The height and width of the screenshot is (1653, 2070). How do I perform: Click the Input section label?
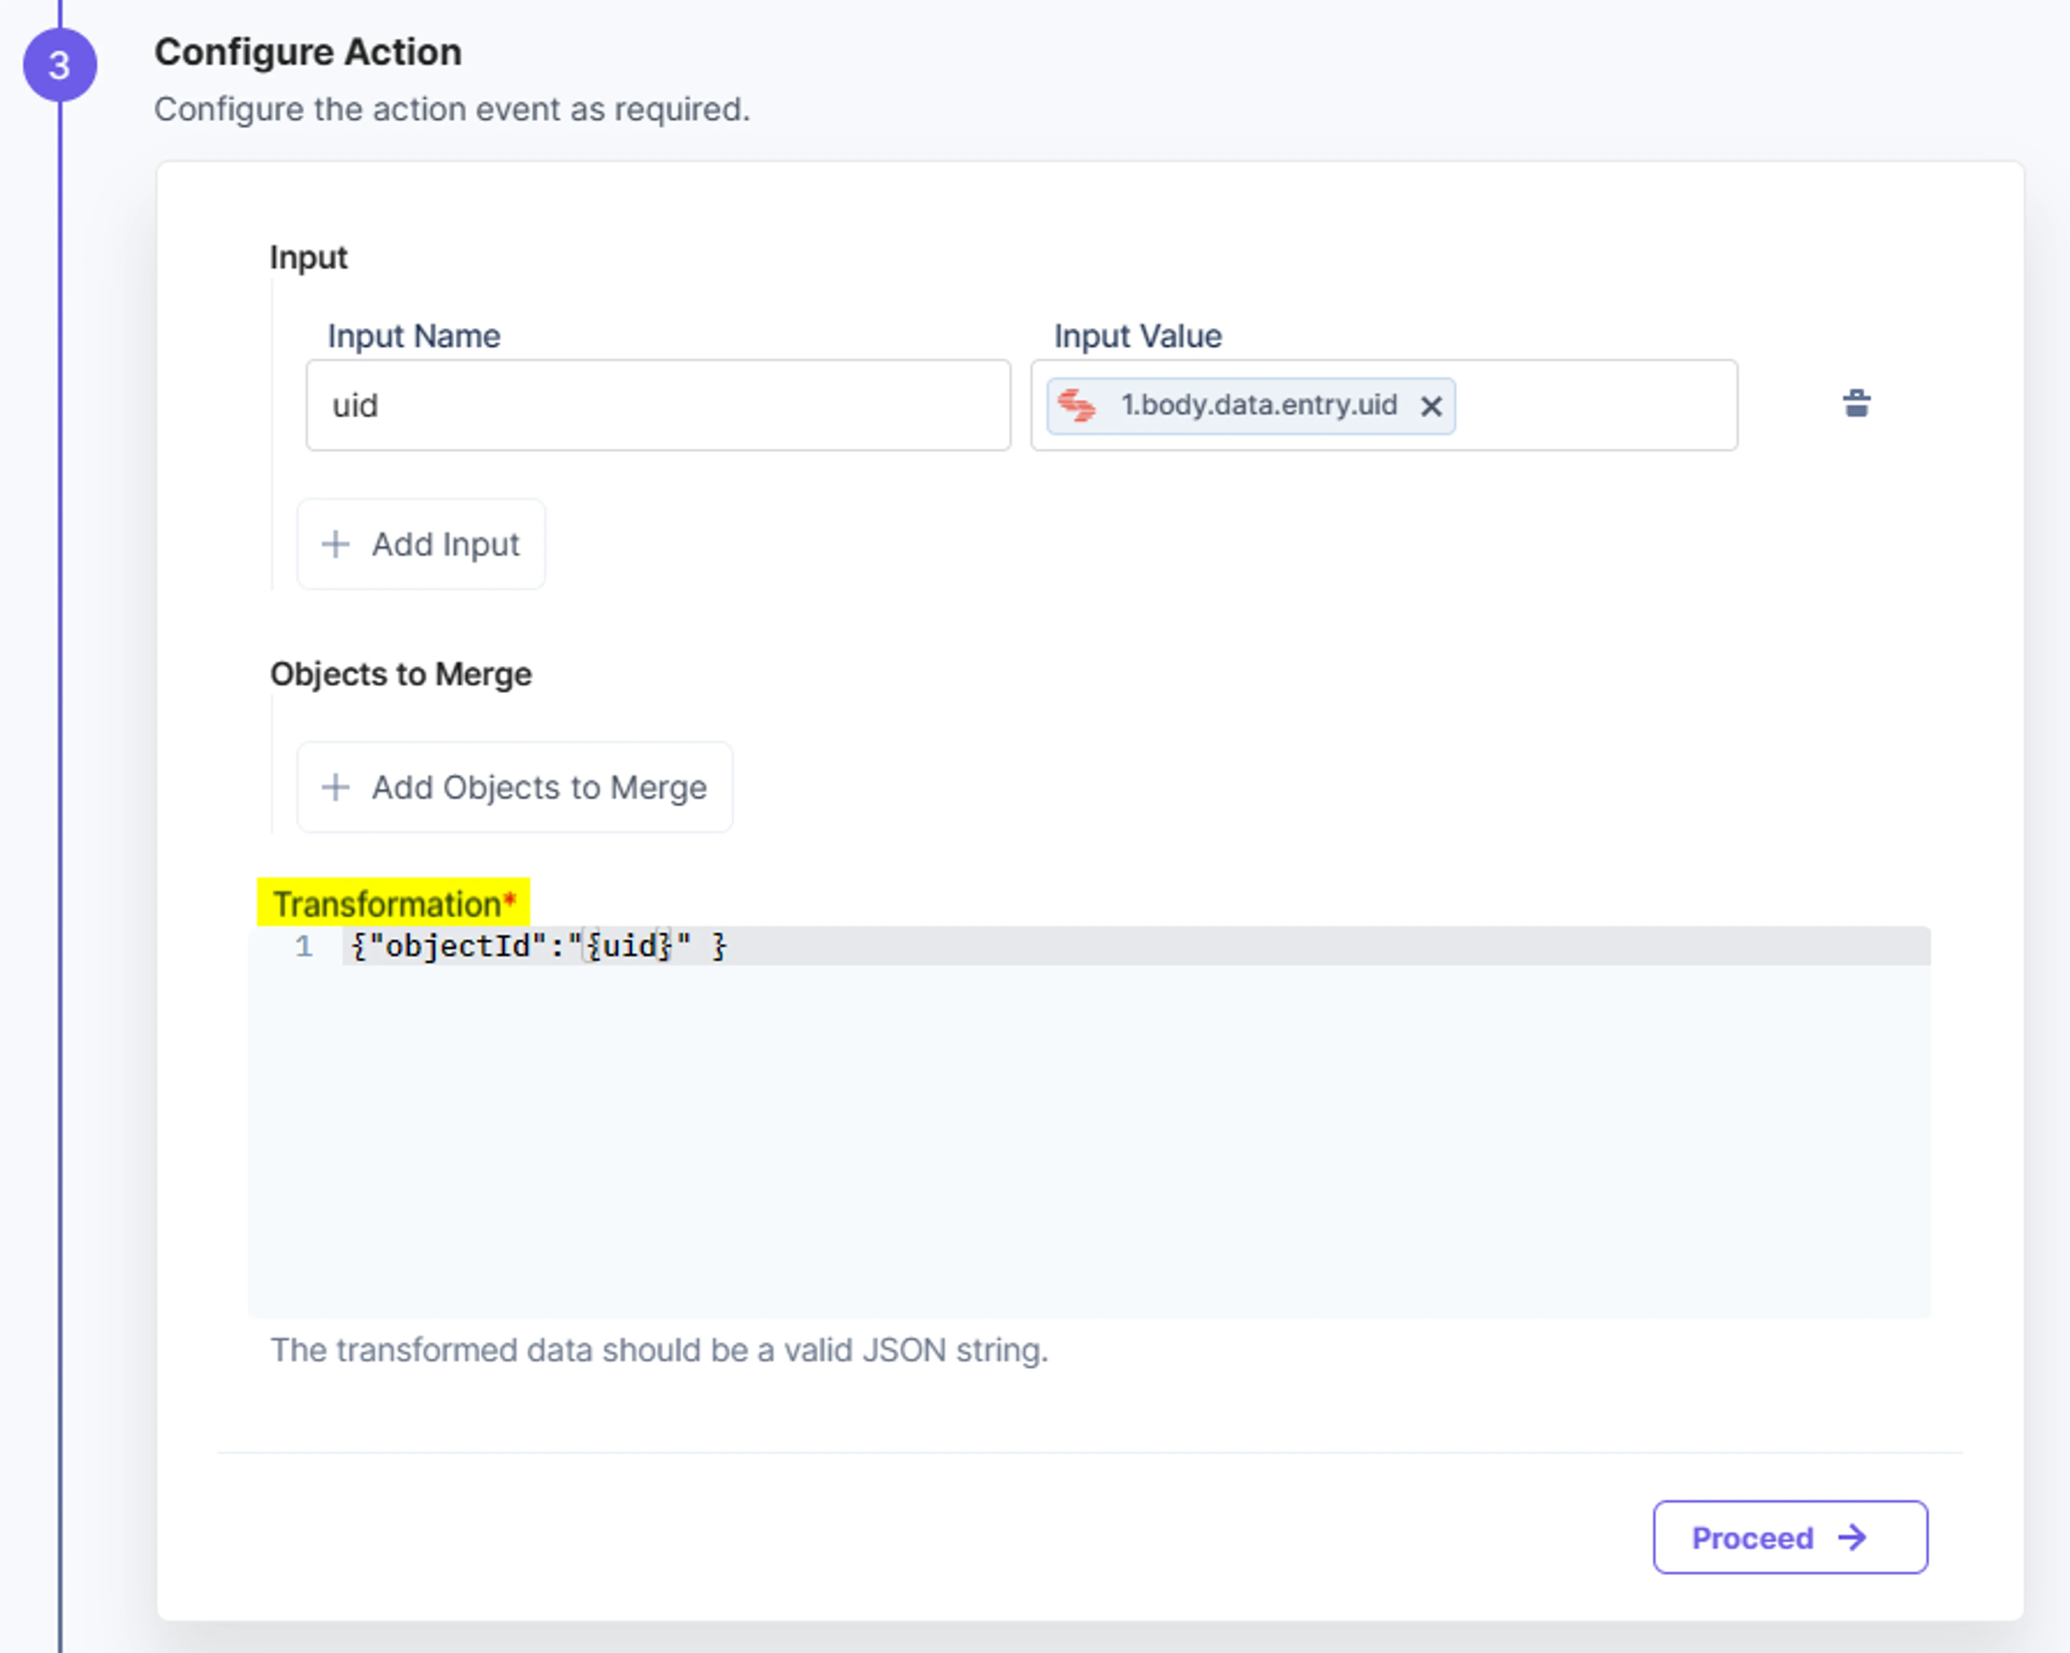(x=308, y=257)
